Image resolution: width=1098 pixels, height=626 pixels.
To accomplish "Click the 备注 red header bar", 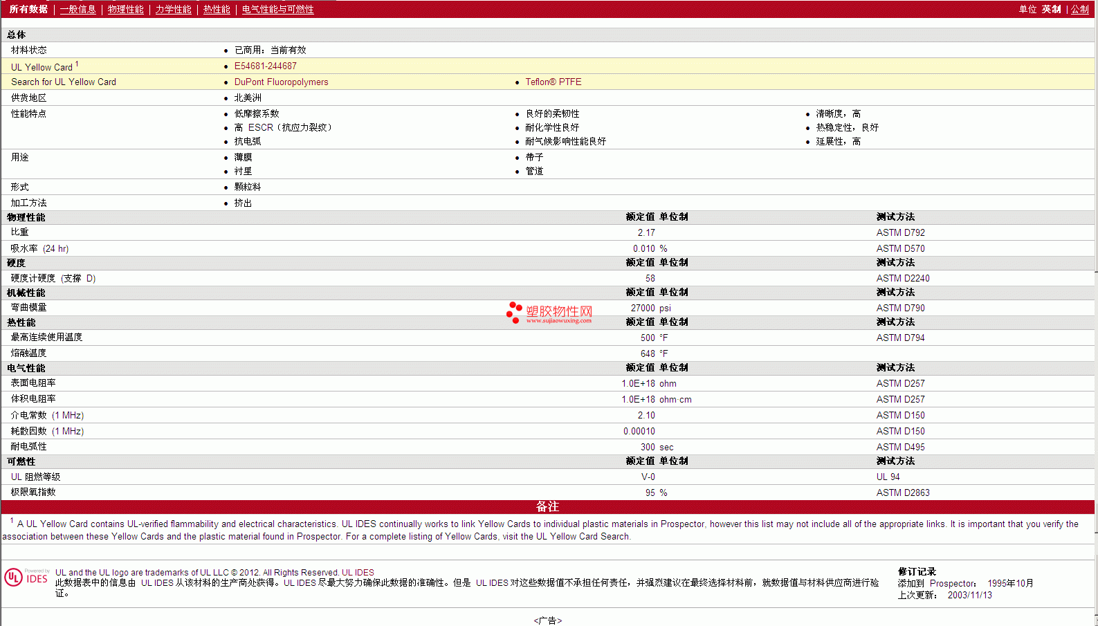I will (548, 507).
